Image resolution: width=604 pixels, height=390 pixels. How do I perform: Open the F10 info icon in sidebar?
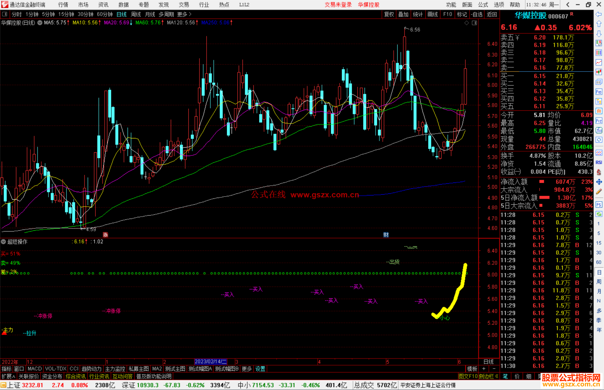[x=599, y=92]
